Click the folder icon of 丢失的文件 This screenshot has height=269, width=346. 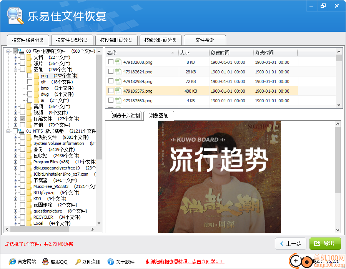[x=29, y=137]
